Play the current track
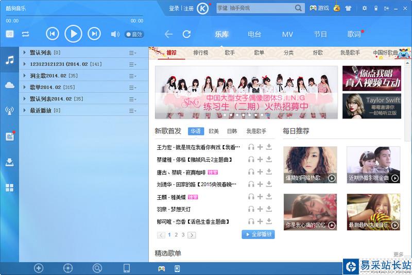The height and width of the screenshot is (275, 412). (73, 33)
